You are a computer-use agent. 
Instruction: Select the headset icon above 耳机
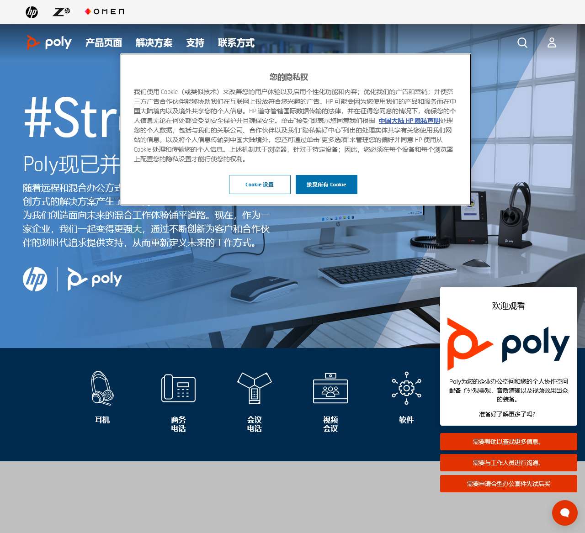[102, 388]
